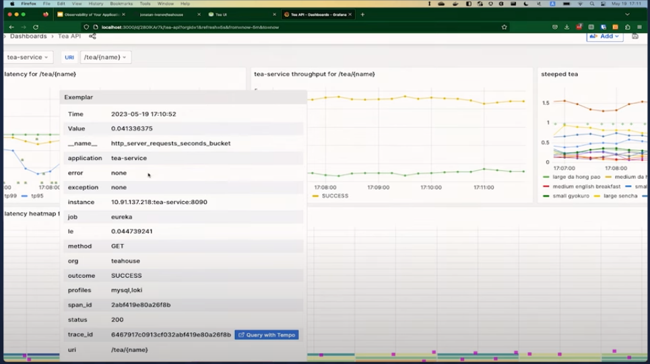
Task: Go to Dashboards breadcrumb link
Action: coord(28,36)
